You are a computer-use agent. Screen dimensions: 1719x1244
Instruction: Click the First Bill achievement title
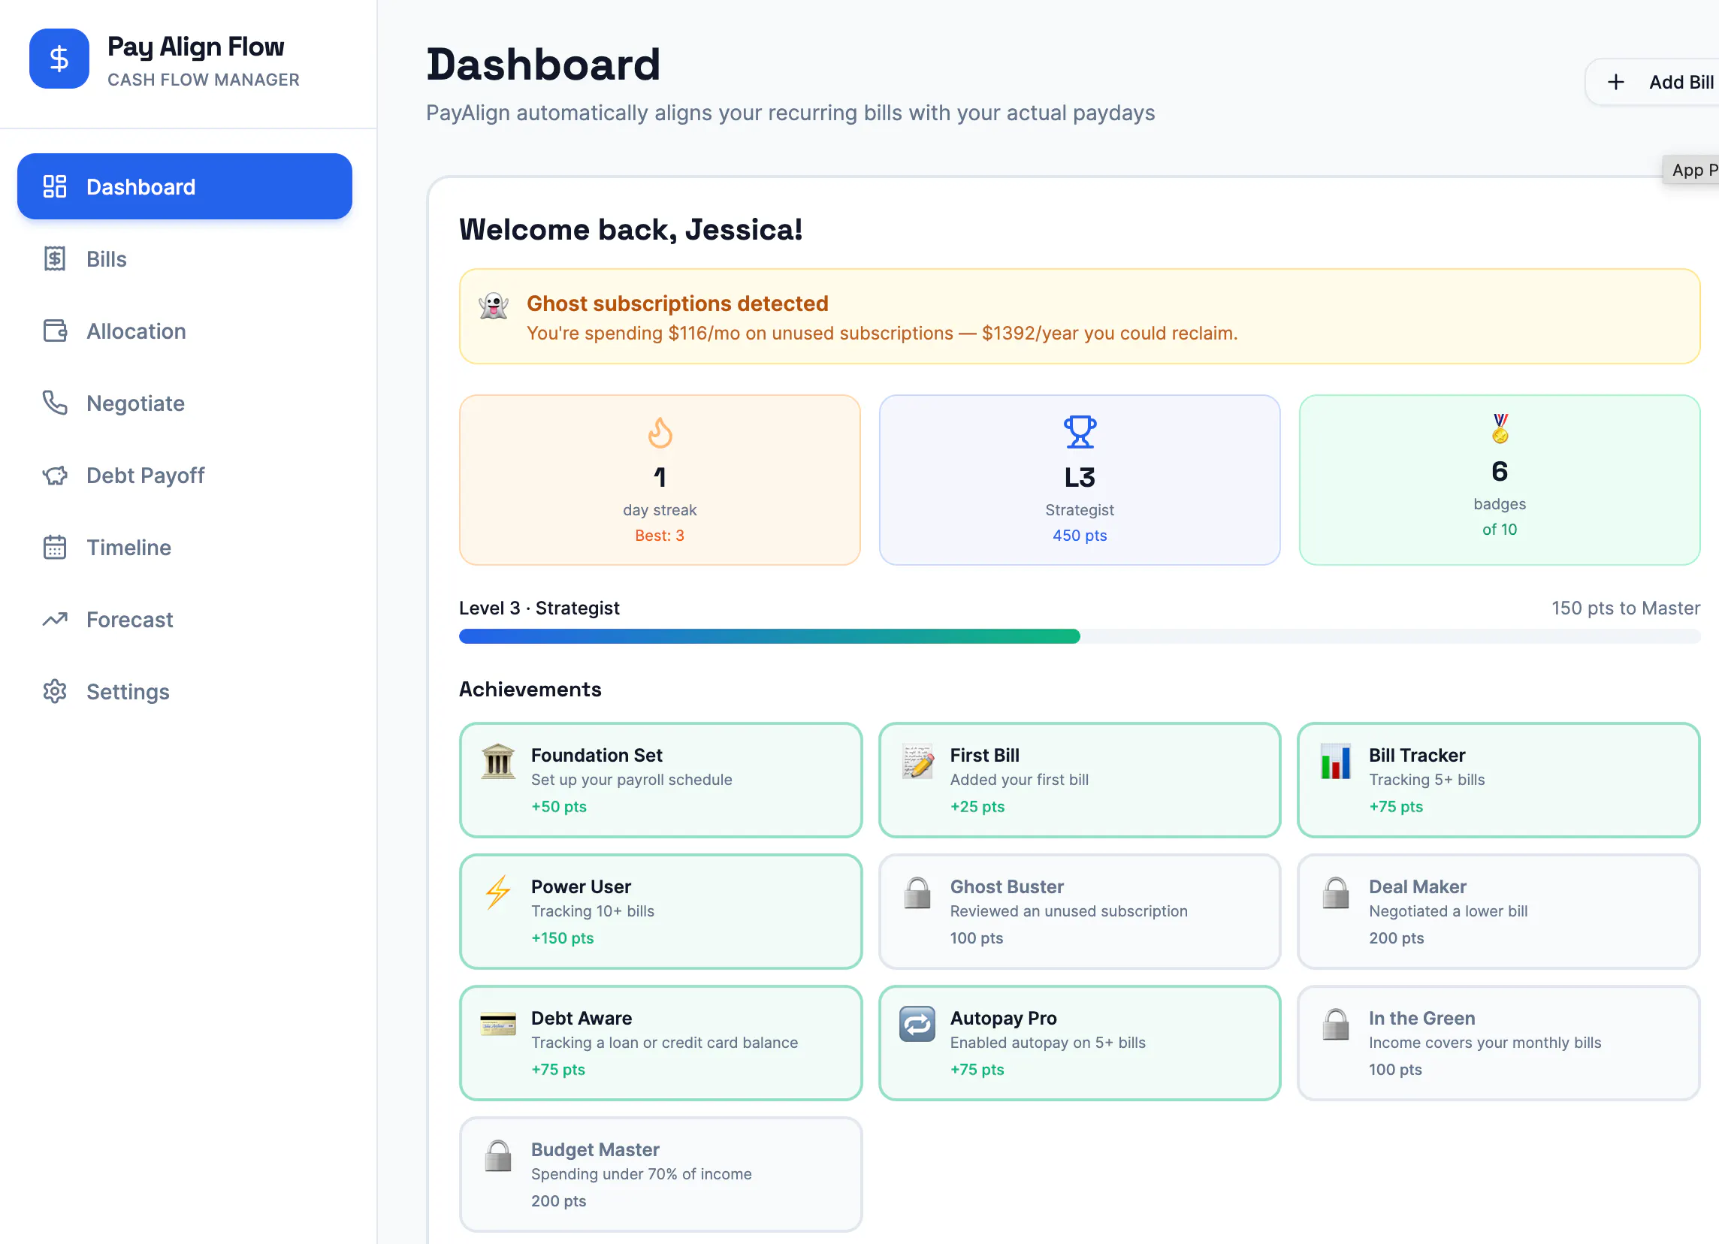tap(984, 756)
